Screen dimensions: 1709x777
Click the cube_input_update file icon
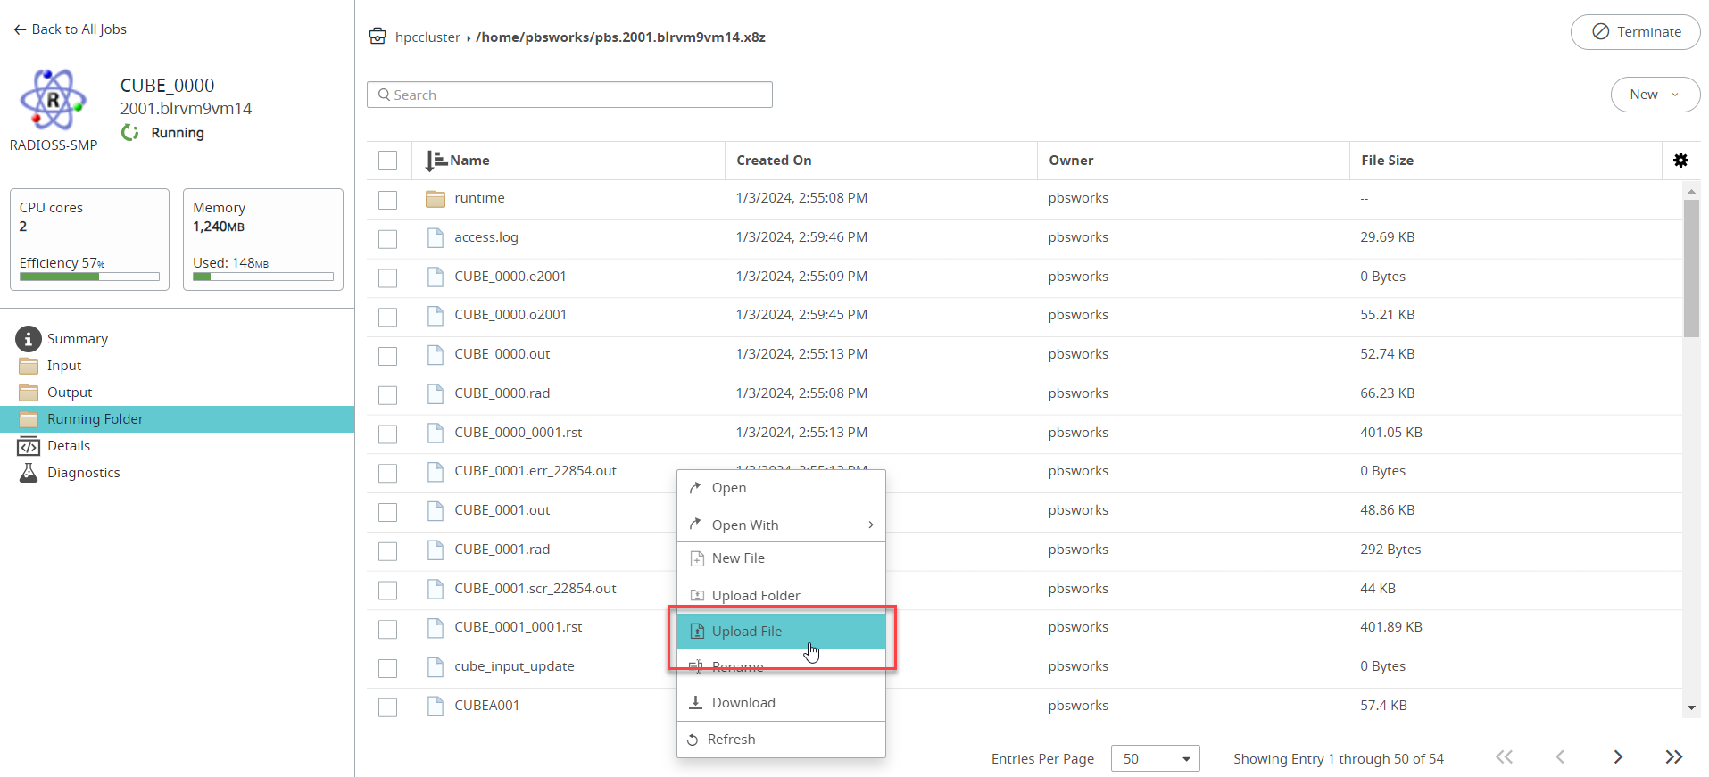pos(436,666)
